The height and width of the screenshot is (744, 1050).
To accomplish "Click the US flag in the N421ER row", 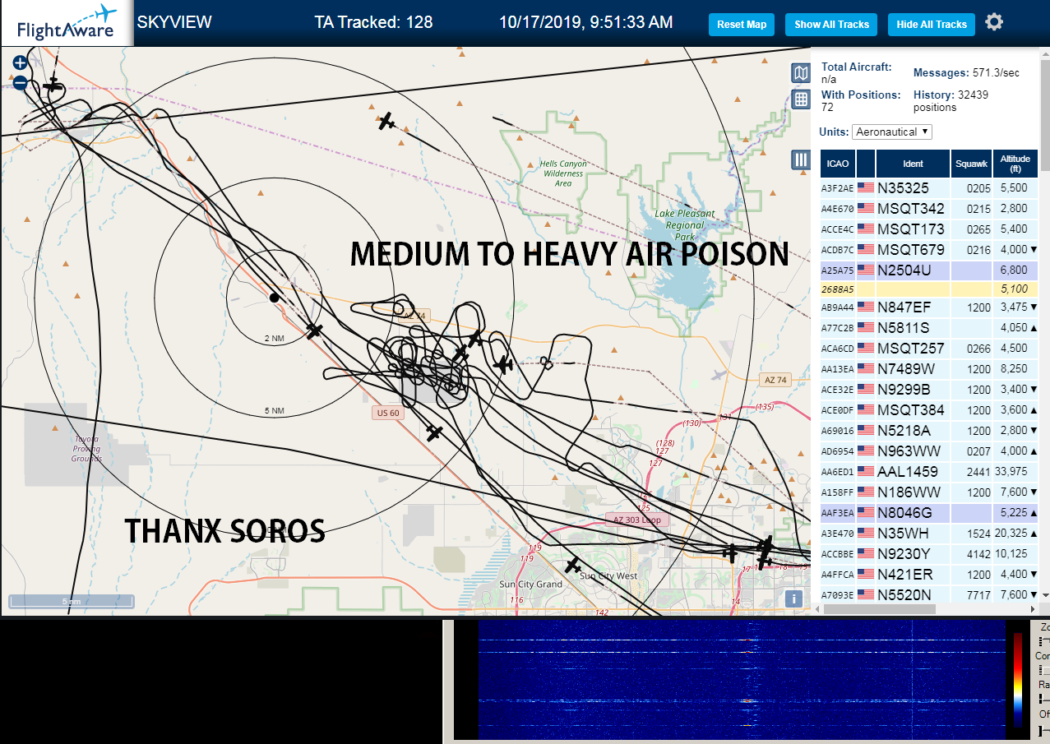I will coord(866,574).
